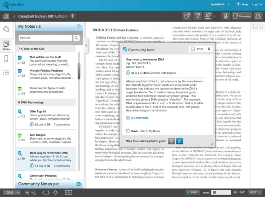Open the note 'This will be on the test!'
Screen dimensions: 265x197
tap(45, 61)
